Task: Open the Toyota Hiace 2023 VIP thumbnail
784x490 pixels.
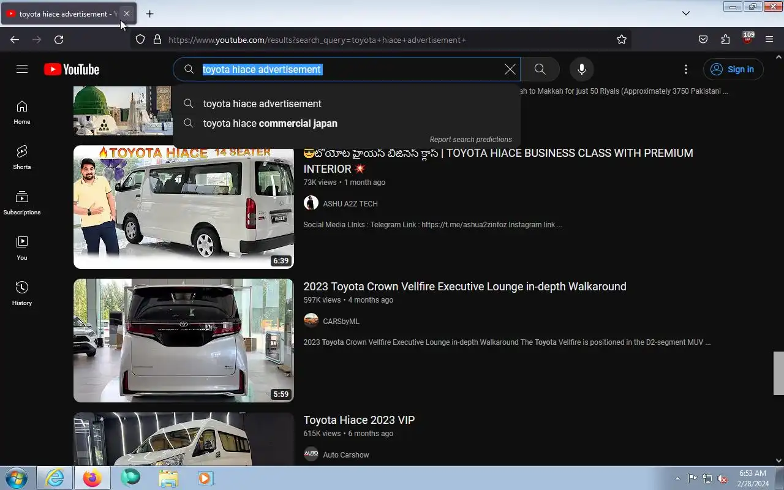Action: click(184, 439)
